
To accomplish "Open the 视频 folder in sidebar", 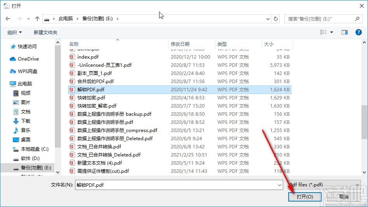I will pyautogui.click(x=22, y=93).
